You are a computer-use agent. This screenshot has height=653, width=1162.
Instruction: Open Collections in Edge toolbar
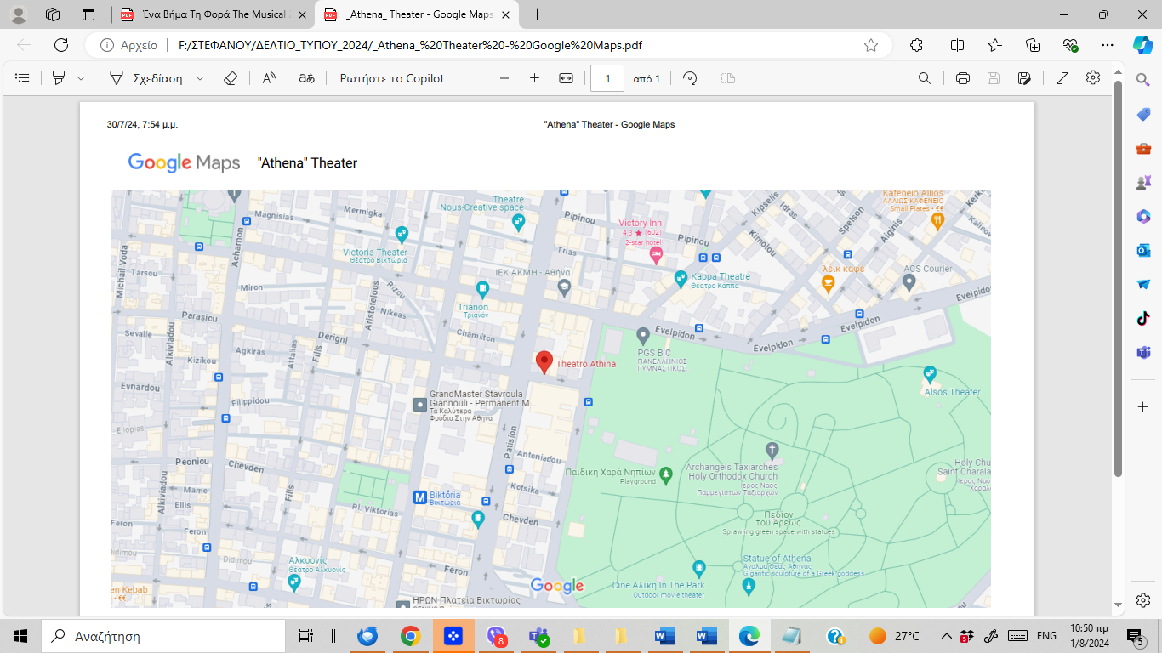(x=1033, y=45)
